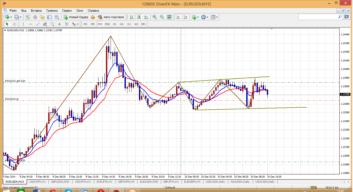This screenshot has width=353, height=192.
Task: Zoom out of the chart
Action: 162,17
